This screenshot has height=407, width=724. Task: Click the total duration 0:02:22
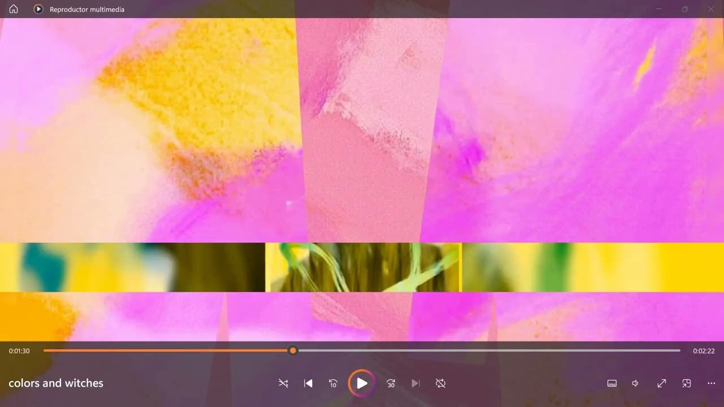tap(704, 351)
